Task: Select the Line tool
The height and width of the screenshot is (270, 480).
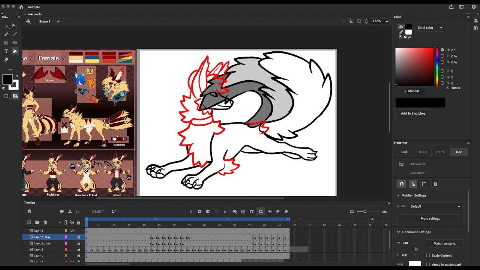Action: [x=15, y=34]
